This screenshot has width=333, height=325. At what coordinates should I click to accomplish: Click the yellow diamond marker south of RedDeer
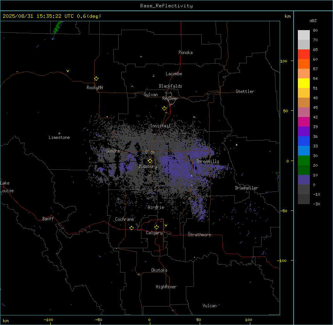coord(164,108)
